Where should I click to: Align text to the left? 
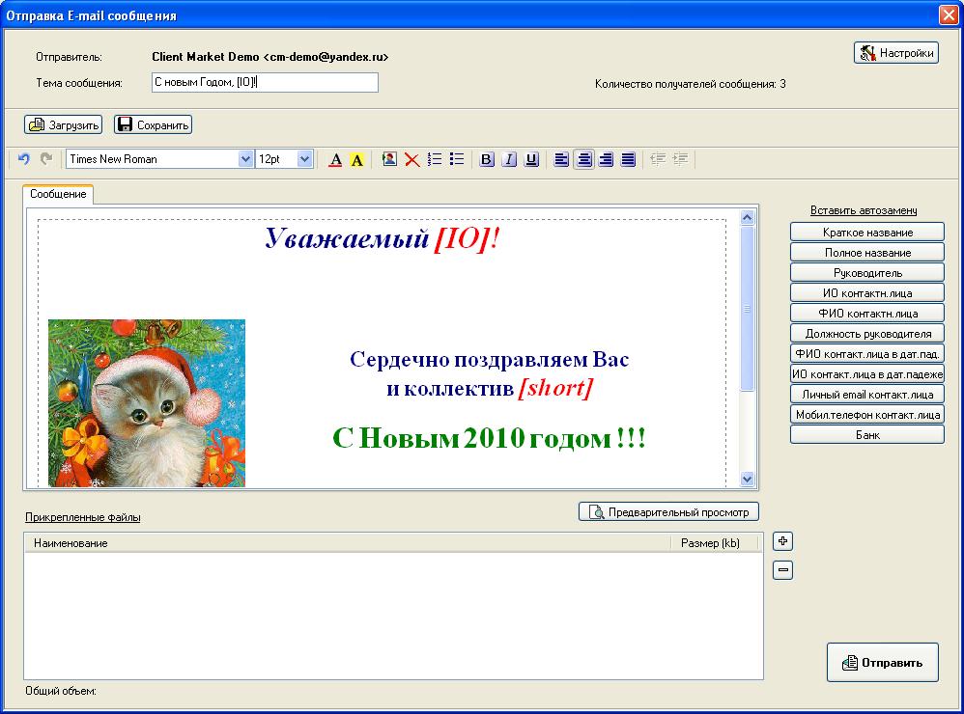[x=561, y=159]
